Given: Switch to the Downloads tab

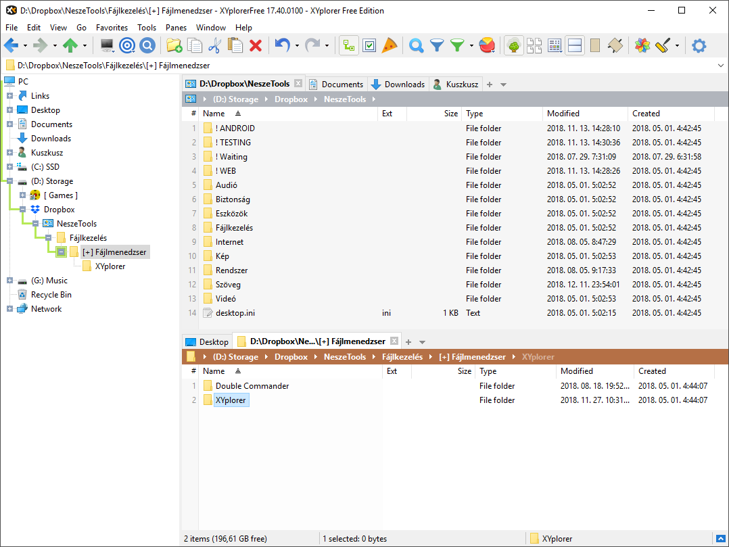Looking at the screenshot, I should tap(398, 84).
